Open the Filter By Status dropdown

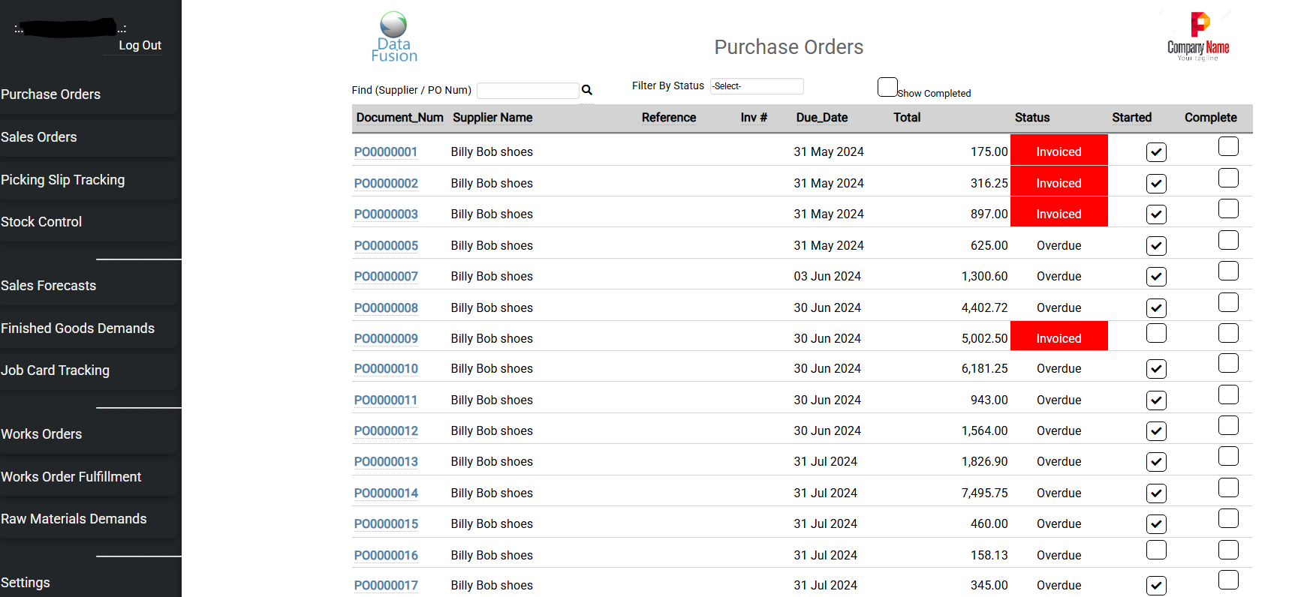[756, 86]
